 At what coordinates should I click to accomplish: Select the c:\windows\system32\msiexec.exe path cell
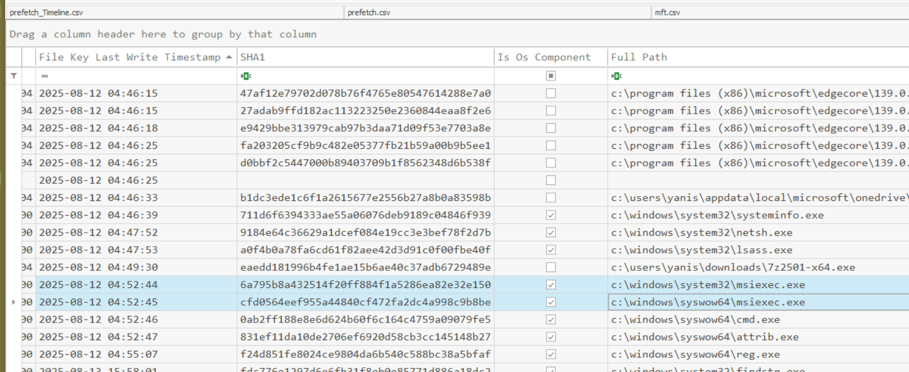tap(758, 284)
